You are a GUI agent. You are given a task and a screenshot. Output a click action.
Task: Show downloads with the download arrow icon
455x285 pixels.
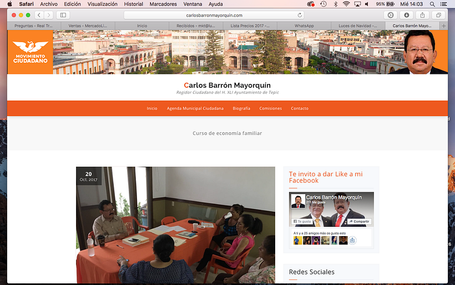(x=407, y=15)
